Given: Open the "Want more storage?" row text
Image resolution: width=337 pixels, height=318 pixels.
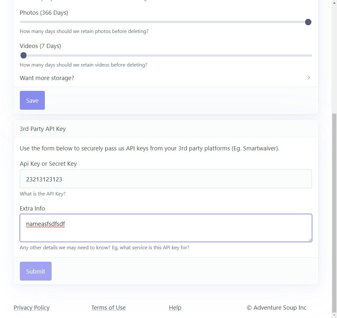Looking at the screenshot, I should 47,78.
